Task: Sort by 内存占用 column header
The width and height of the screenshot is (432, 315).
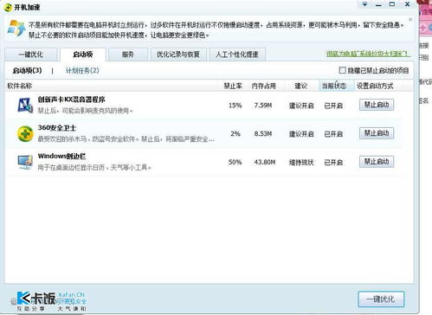Action: pyautogui.click(x=263, y=86)
